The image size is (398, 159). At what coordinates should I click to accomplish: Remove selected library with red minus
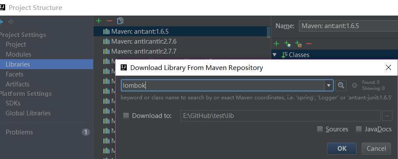[109, 21]
